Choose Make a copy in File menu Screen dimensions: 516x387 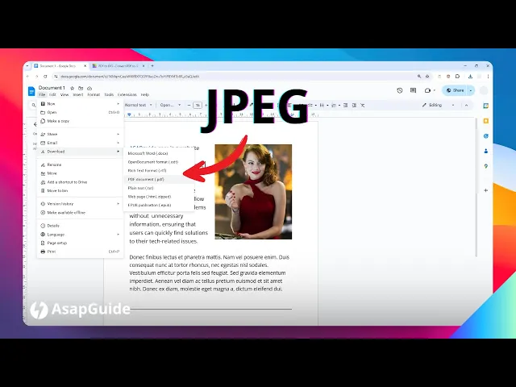[x=81, y=121]
